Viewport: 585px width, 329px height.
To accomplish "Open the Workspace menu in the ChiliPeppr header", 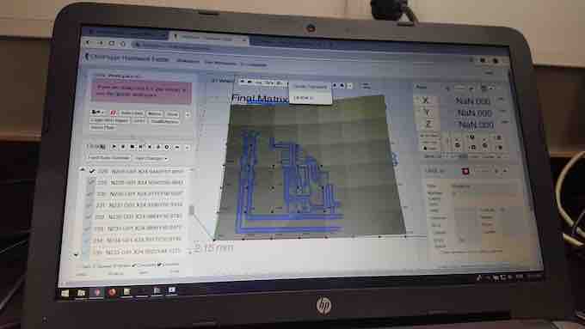I will 188,60.
